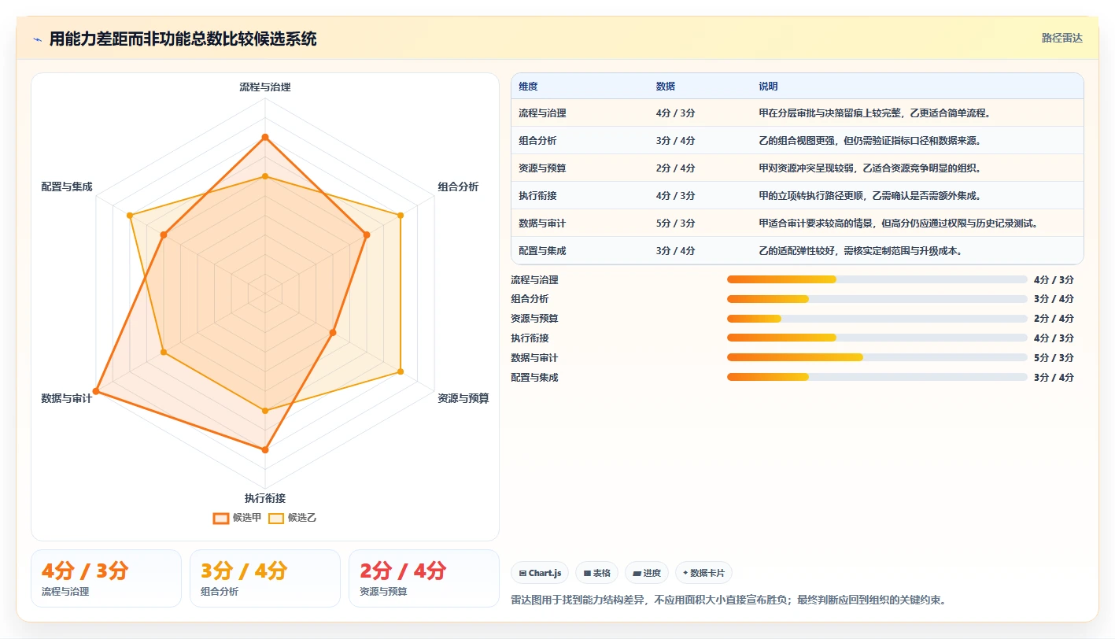Viewport: 1115px width, 639px height.
Task: Click the note starting 甲适合审计要求较高的情景
Action: [899, 223]
